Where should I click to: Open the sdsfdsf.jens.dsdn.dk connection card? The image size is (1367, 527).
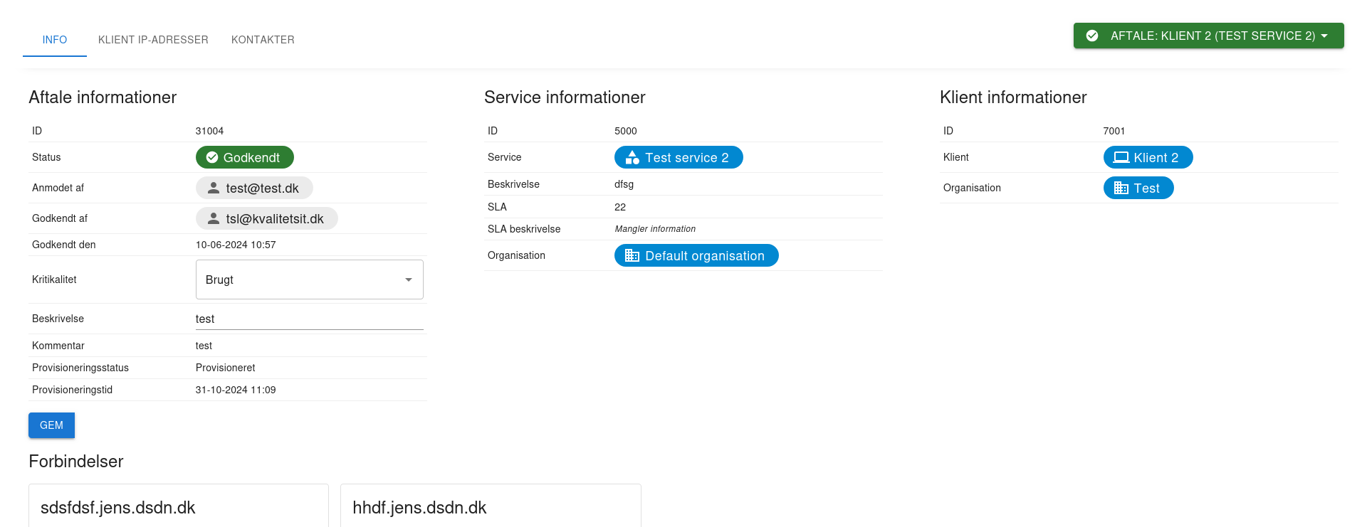point(178,507)
